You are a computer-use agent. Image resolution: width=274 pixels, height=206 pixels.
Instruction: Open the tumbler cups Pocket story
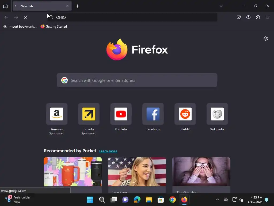click(73, 172)
